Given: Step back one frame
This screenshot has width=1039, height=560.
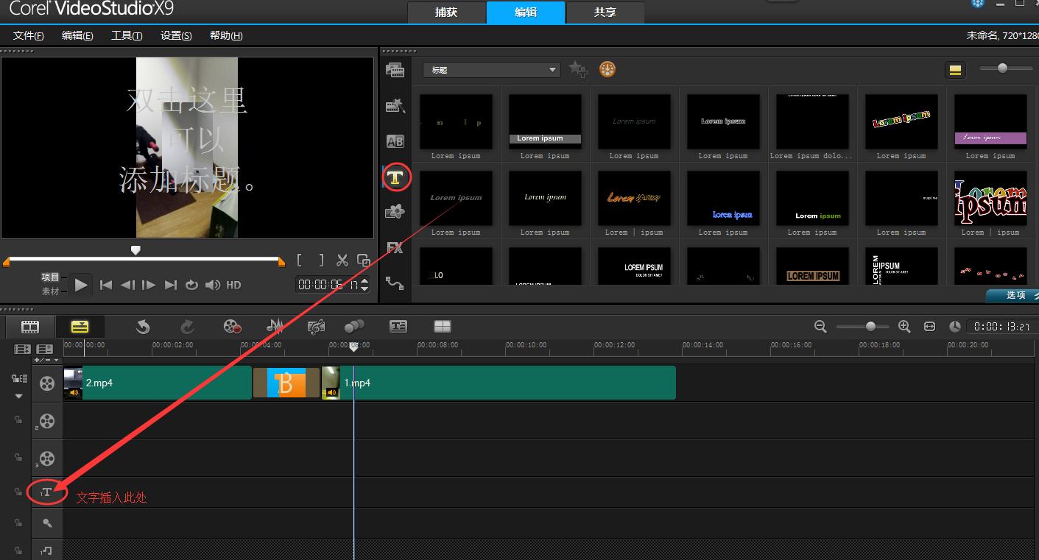Looking at the screenshot, I should [x=127, y=285].
